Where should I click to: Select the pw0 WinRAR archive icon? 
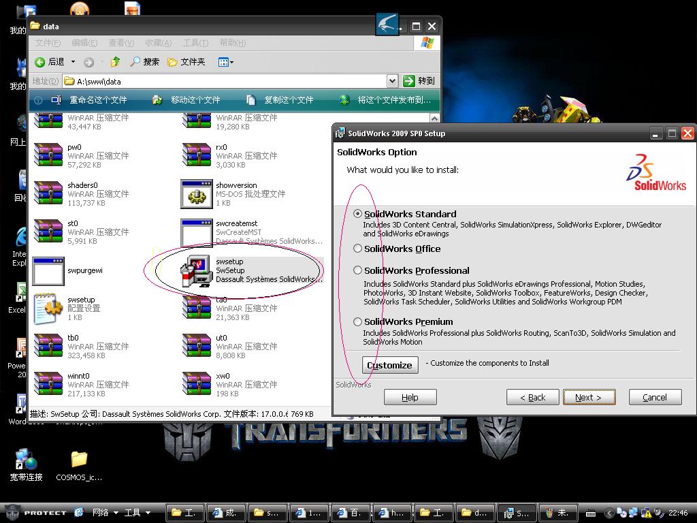click(x=48, y=155)
